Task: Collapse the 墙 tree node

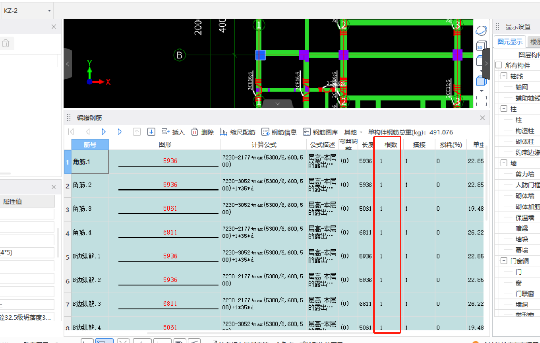Action: click(504, 163)
